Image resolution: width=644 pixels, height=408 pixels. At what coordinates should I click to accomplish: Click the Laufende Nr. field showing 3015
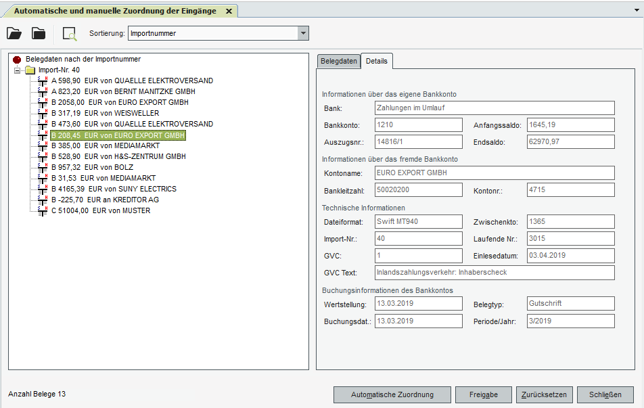click(571, 238)
